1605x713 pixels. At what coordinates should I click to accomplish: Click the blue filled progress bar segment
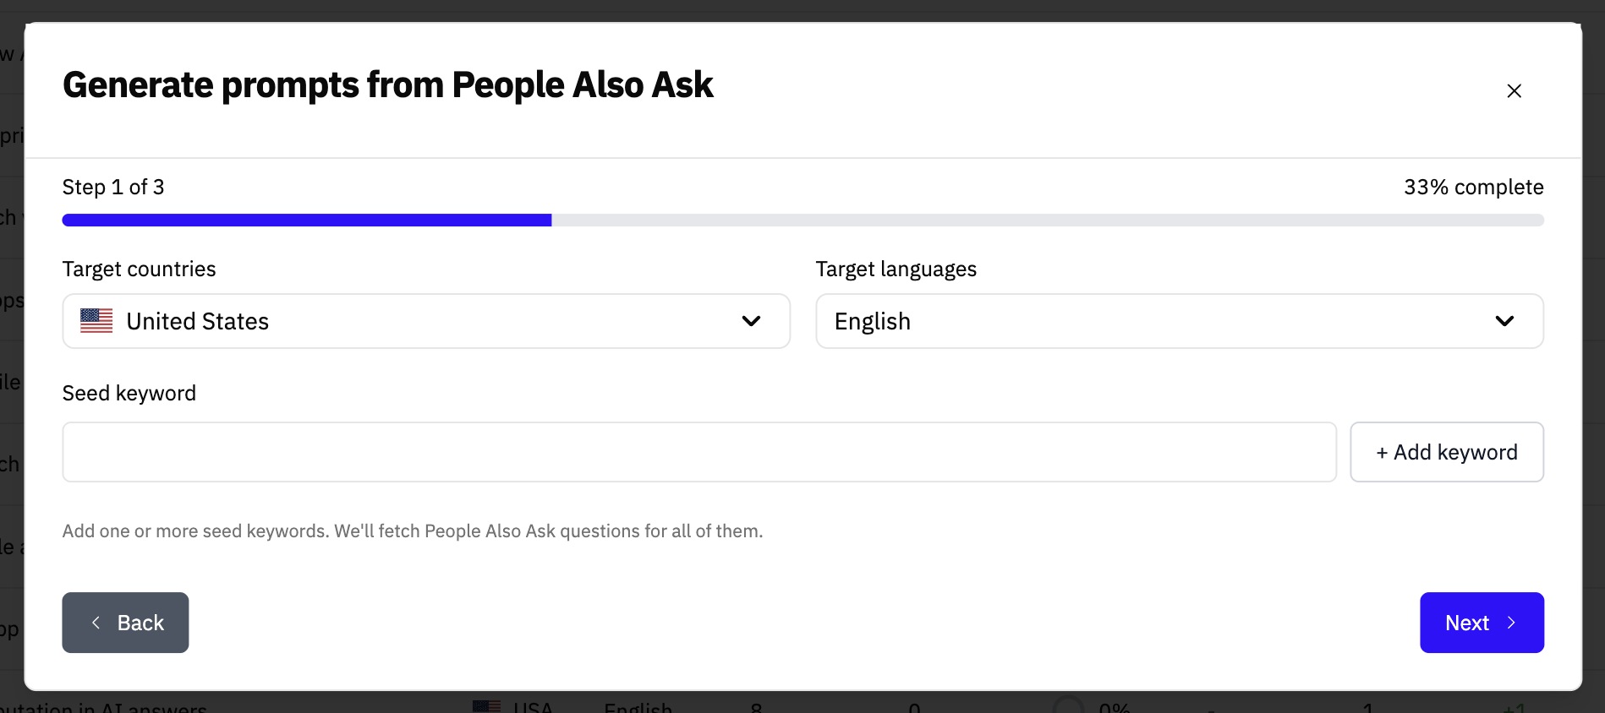click(x=306, y=220)
